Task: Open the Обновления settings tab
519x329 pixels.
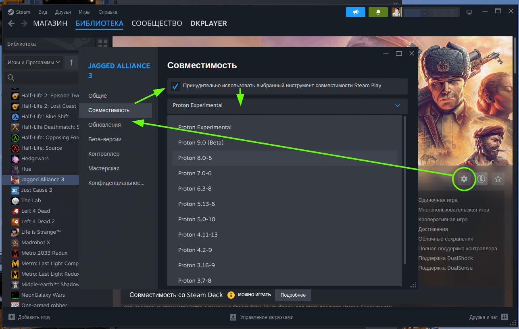Action: click(115, 125)
